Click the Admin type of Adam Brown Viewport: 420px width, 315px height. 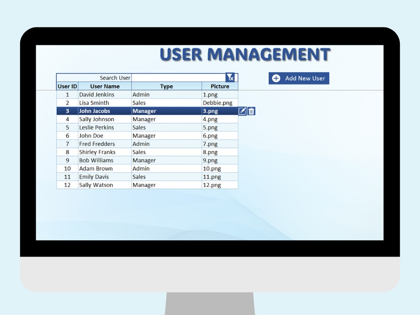(167, 168)
